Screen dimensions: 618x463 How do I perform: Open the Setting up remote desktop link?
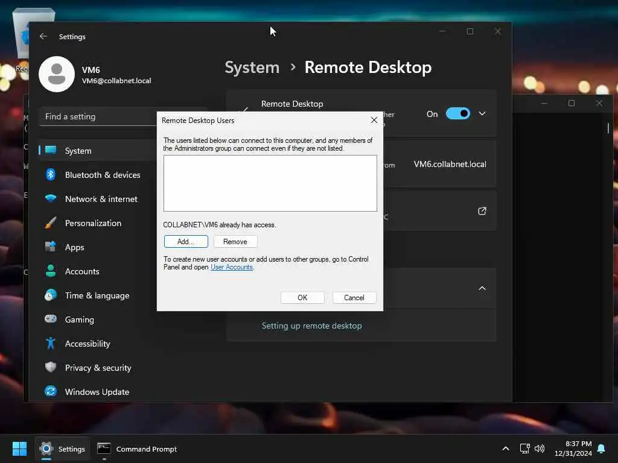311,326
